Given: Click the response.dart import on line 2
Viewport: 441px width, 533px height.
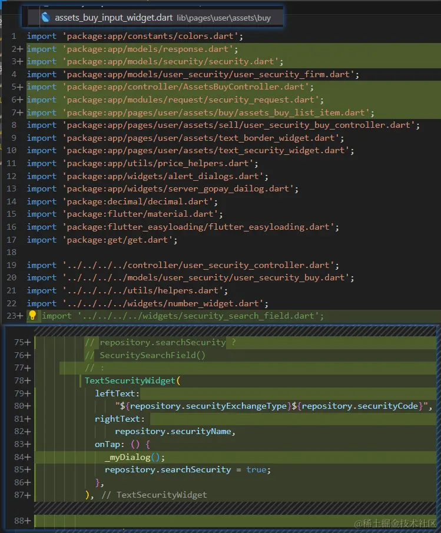Looking at the screenshot, I should click(x=132, y=49).
